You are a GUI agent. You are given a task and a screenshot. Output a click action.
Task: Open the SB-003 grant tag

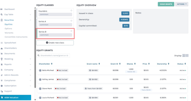coord(93,70)
